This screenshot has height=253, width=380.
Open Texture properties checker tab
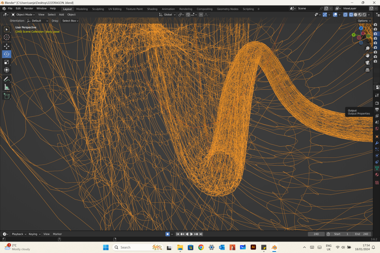(x=377, y=183)
